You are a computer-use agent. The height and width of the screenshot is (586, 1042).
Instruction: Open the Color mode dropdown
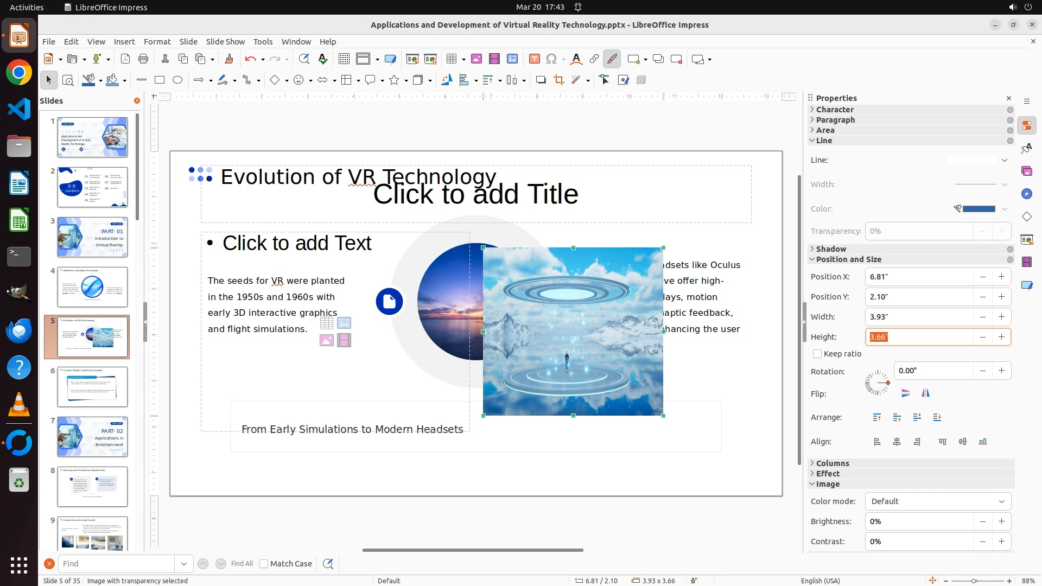937,501
